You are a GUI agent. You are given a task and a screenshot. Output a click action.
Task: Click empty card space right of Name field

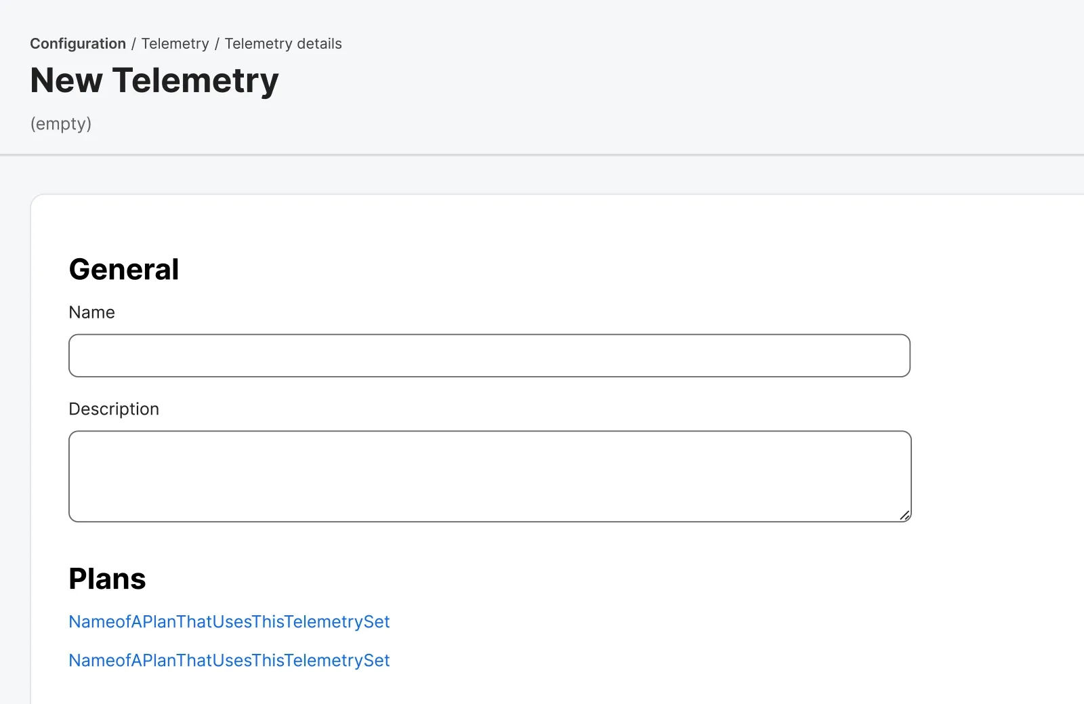[x=996, y=356]
